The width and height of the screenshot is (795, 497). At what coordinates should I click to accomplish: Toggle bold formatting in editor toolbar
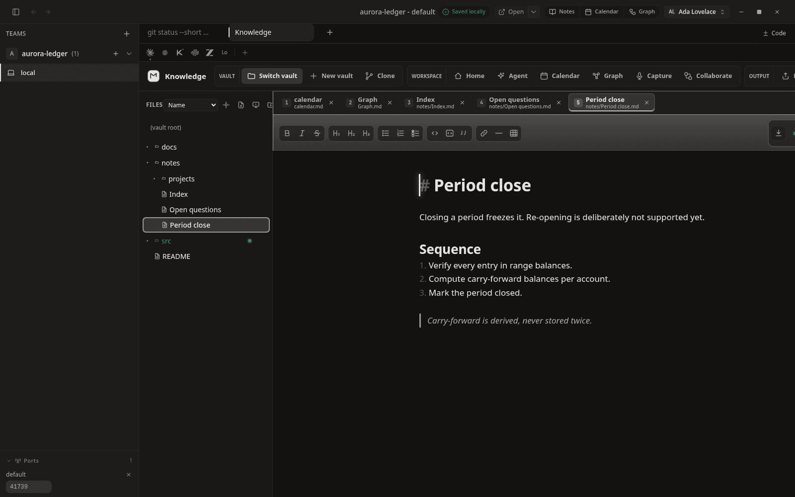click(x=287, y=133)
